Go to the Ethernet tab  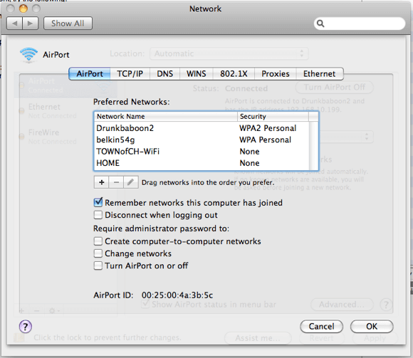click(320, 74)
